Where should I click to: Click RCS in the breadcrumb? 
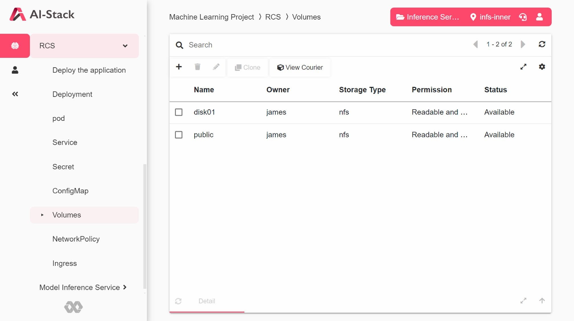coord(273,17)
